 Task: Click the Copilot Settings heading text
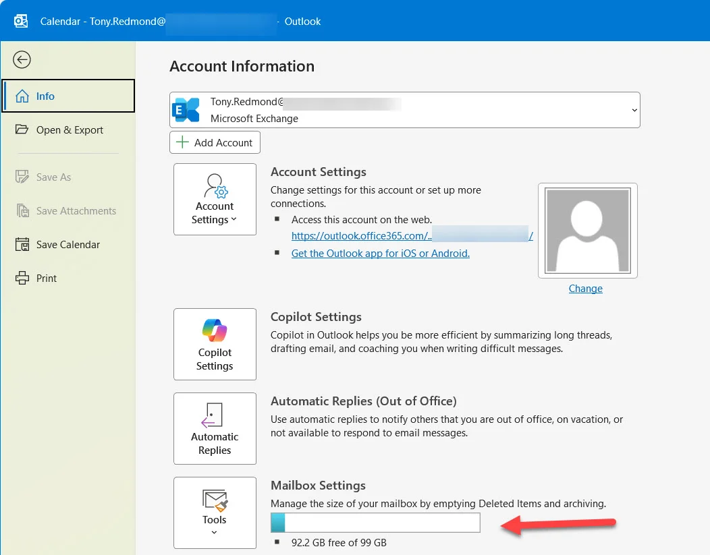tap(316, 317)
